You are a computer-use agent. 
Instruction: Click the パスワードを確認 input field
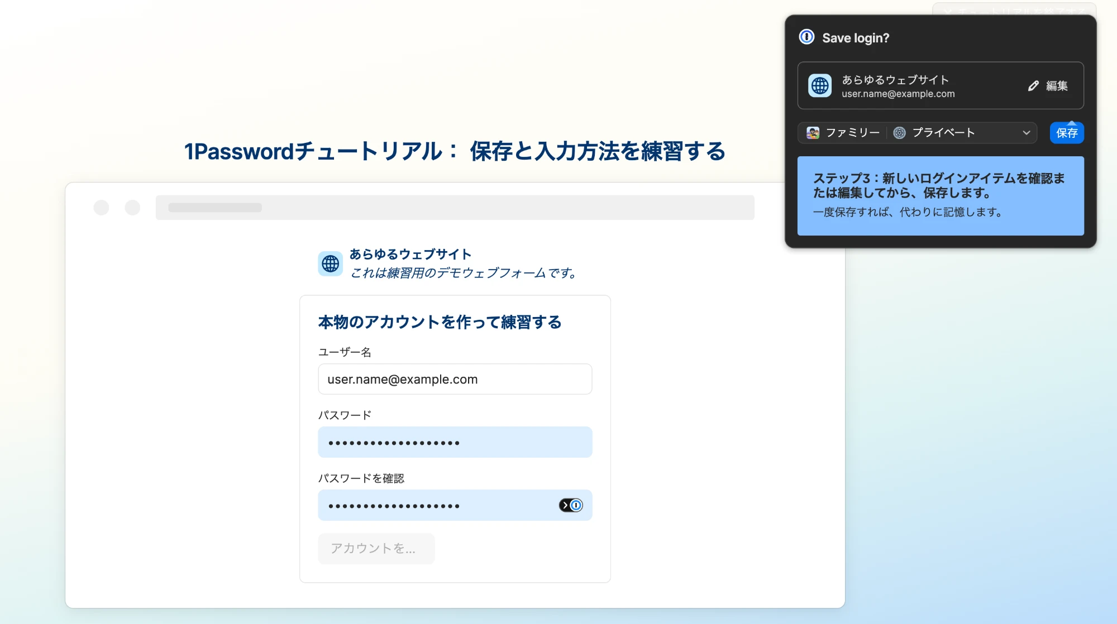pyautogui.click(x=455, y=505)
